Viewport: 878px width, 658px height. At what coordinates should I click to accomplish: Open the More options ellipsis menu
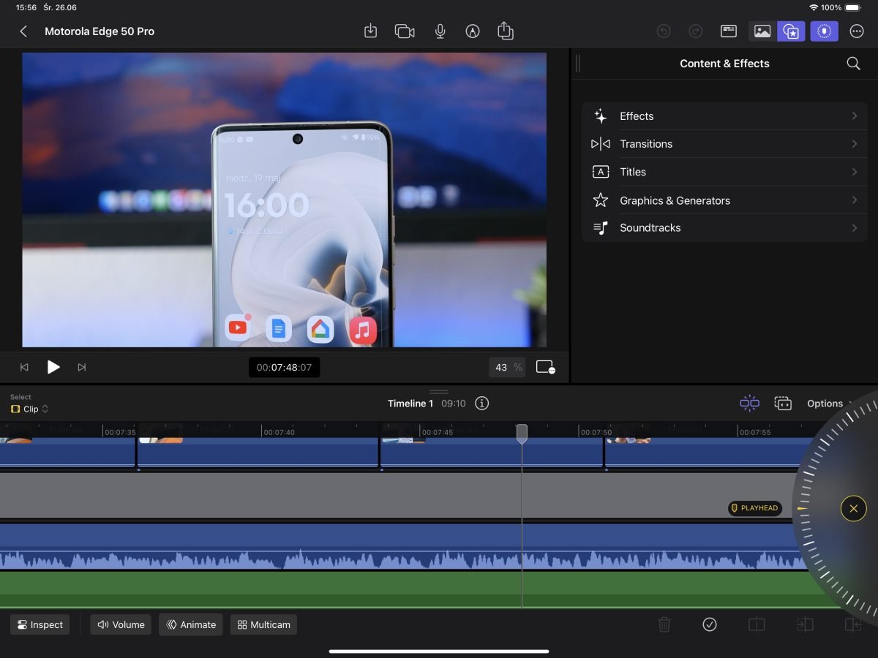point(858,31)
